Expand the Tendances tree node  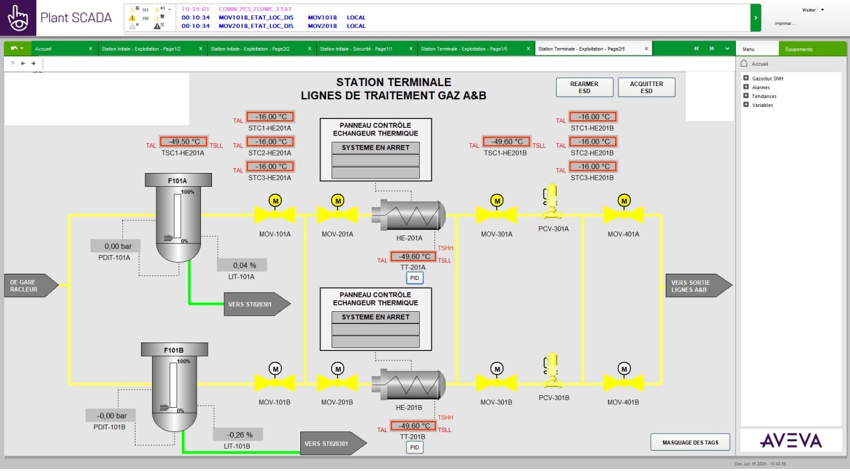(746, 96)
